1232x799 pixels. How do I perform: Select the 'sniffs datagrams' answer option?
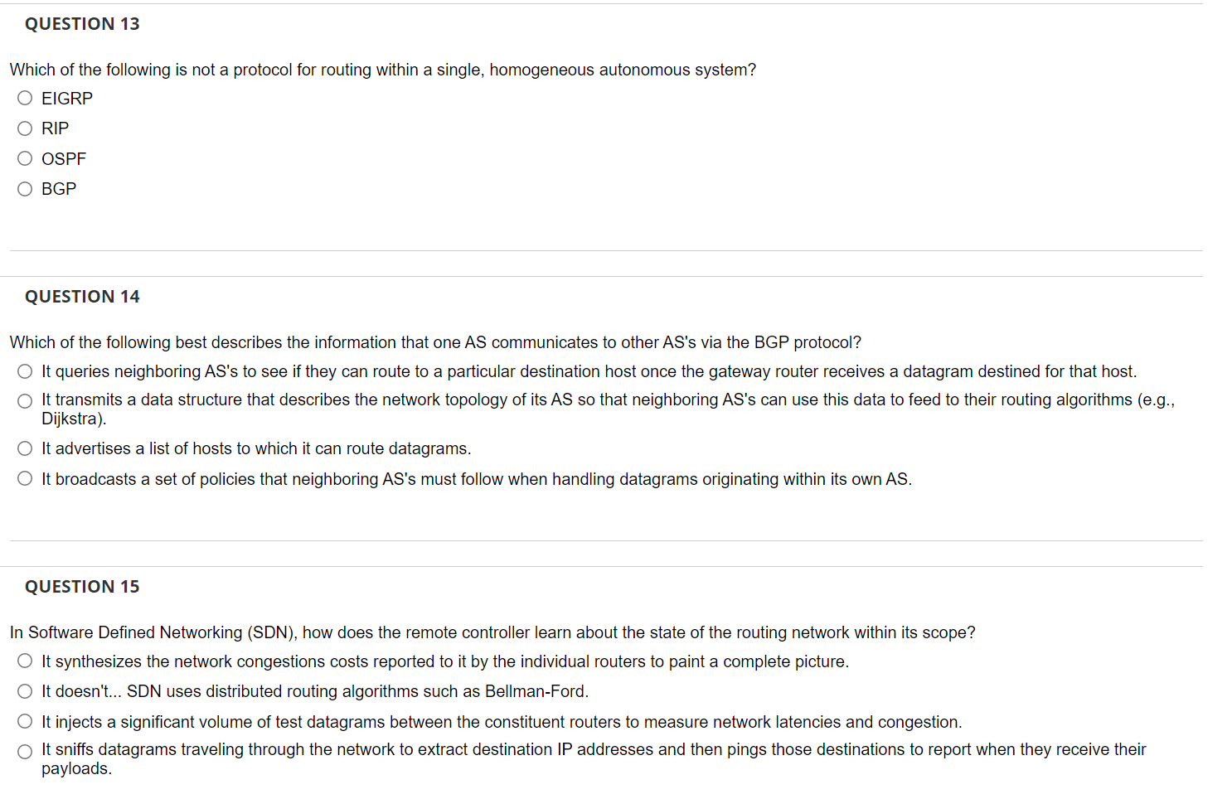[25, 749]
